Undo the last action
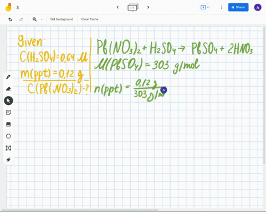 tap(11, 19)
